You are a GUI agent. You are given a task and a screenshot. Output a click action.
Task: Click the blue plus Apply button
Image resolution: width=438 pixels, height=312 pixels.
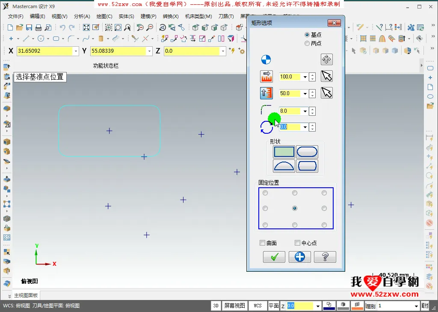click(x=299, y=257)
